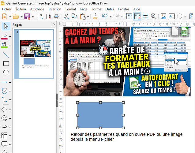This screenshot has width=195, height=153.
Task: Toggle Helplines While Moving button
Action: (145, 17)
